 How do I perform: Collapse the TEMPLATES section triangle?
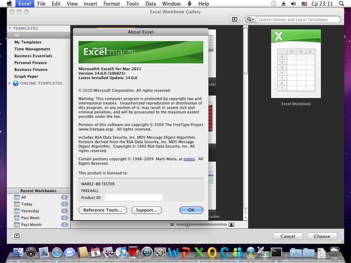click(10, 28)
